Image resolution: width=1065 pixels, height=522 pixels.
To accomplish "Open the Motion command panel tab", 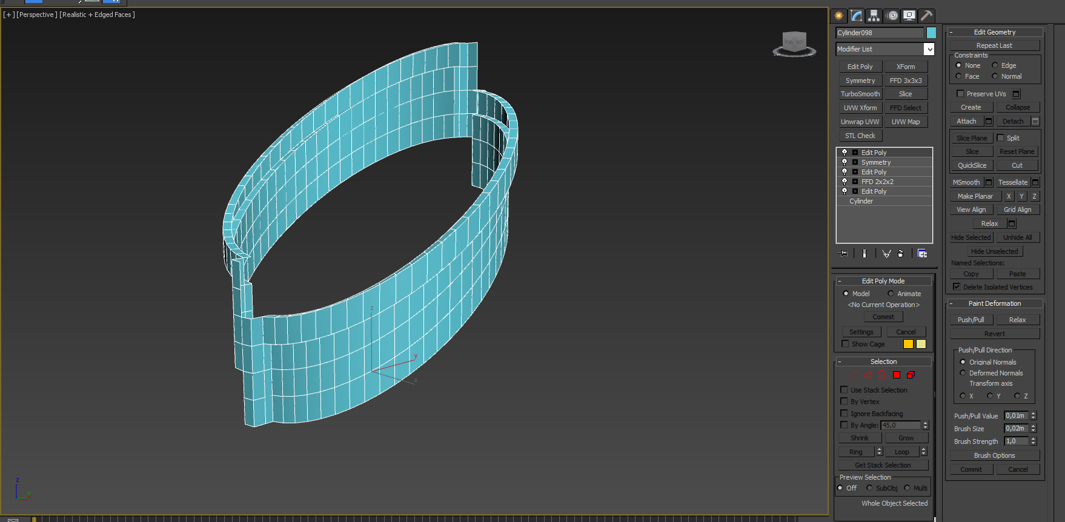I will tap(892, 16).
